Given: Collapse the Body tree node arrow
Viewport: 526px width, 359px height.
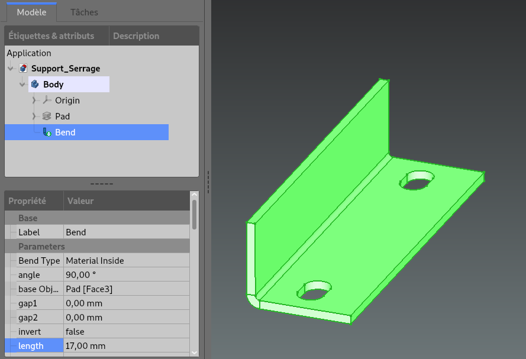Looking at the screenshot, I should click(22, 85).
